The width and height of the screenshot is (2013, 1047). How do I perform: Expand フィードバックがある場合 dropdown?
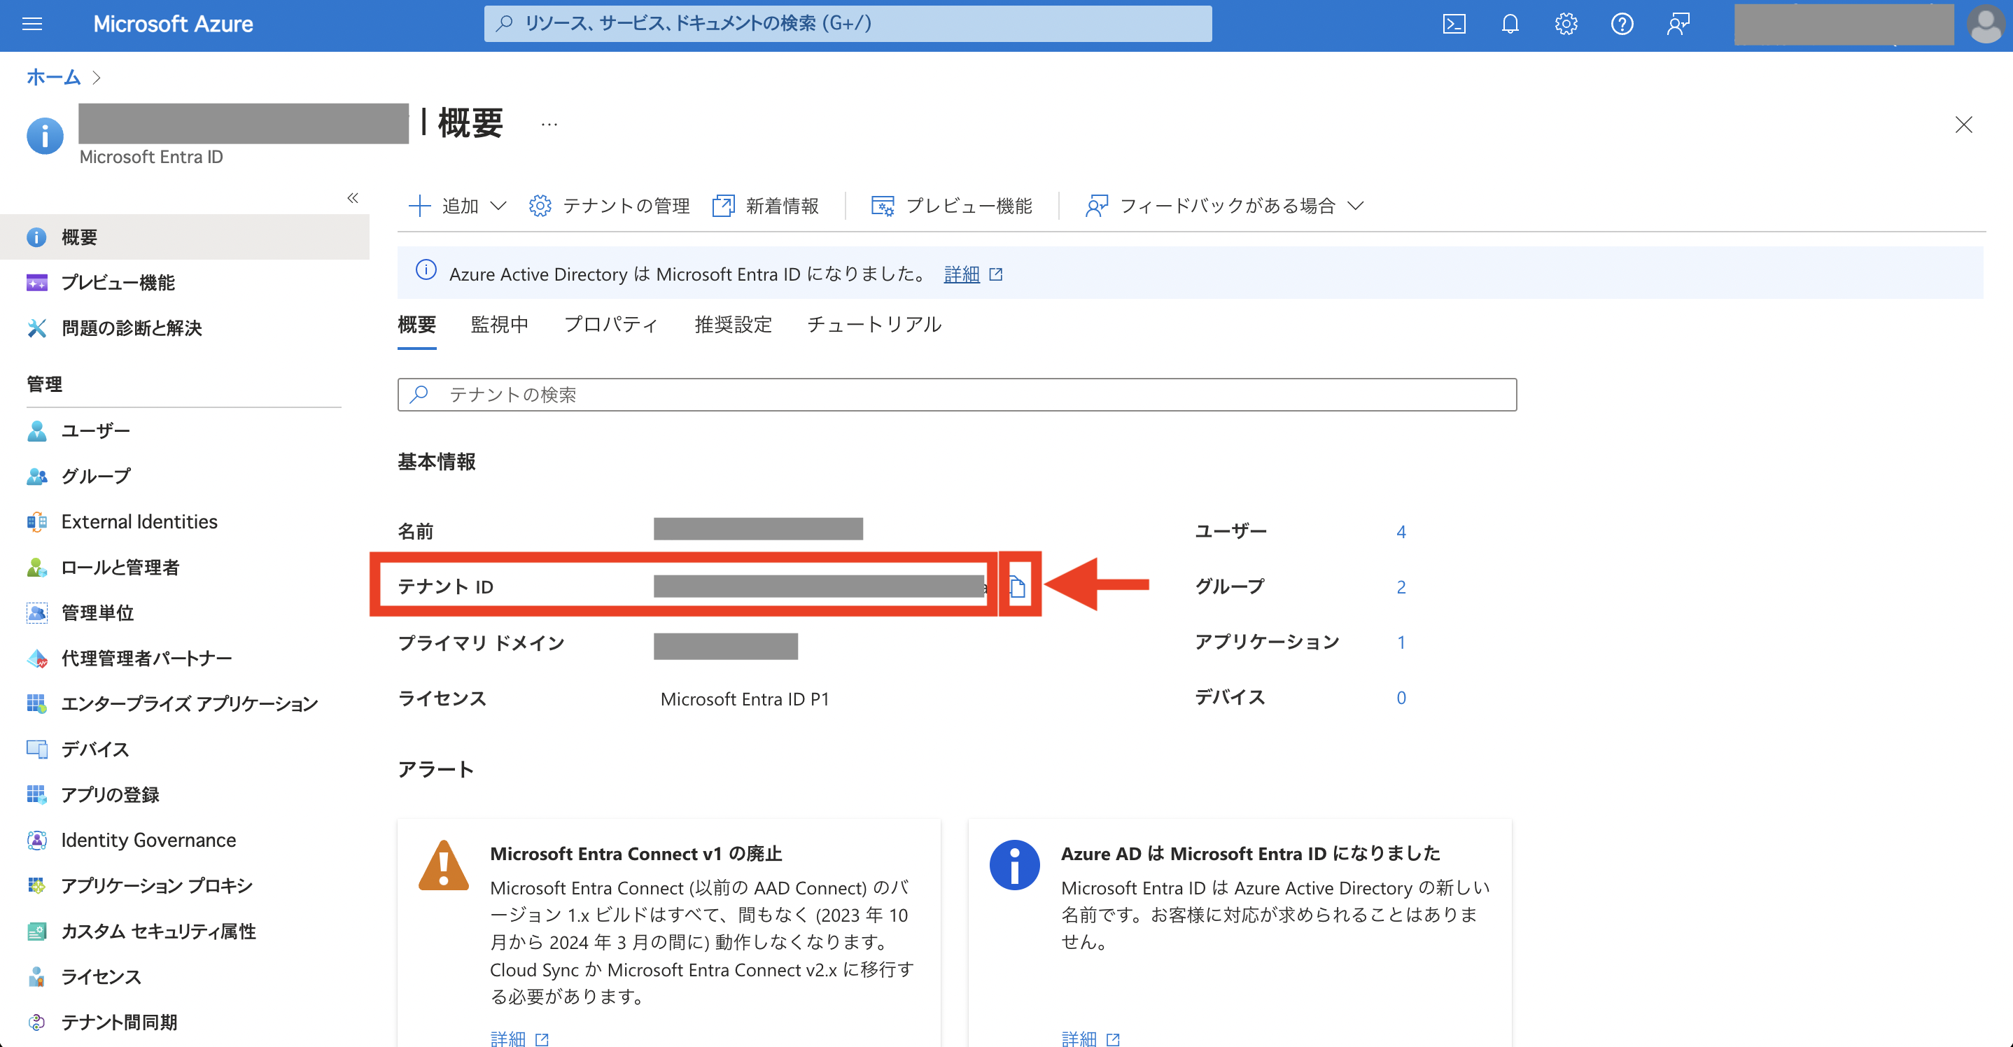1224,206
